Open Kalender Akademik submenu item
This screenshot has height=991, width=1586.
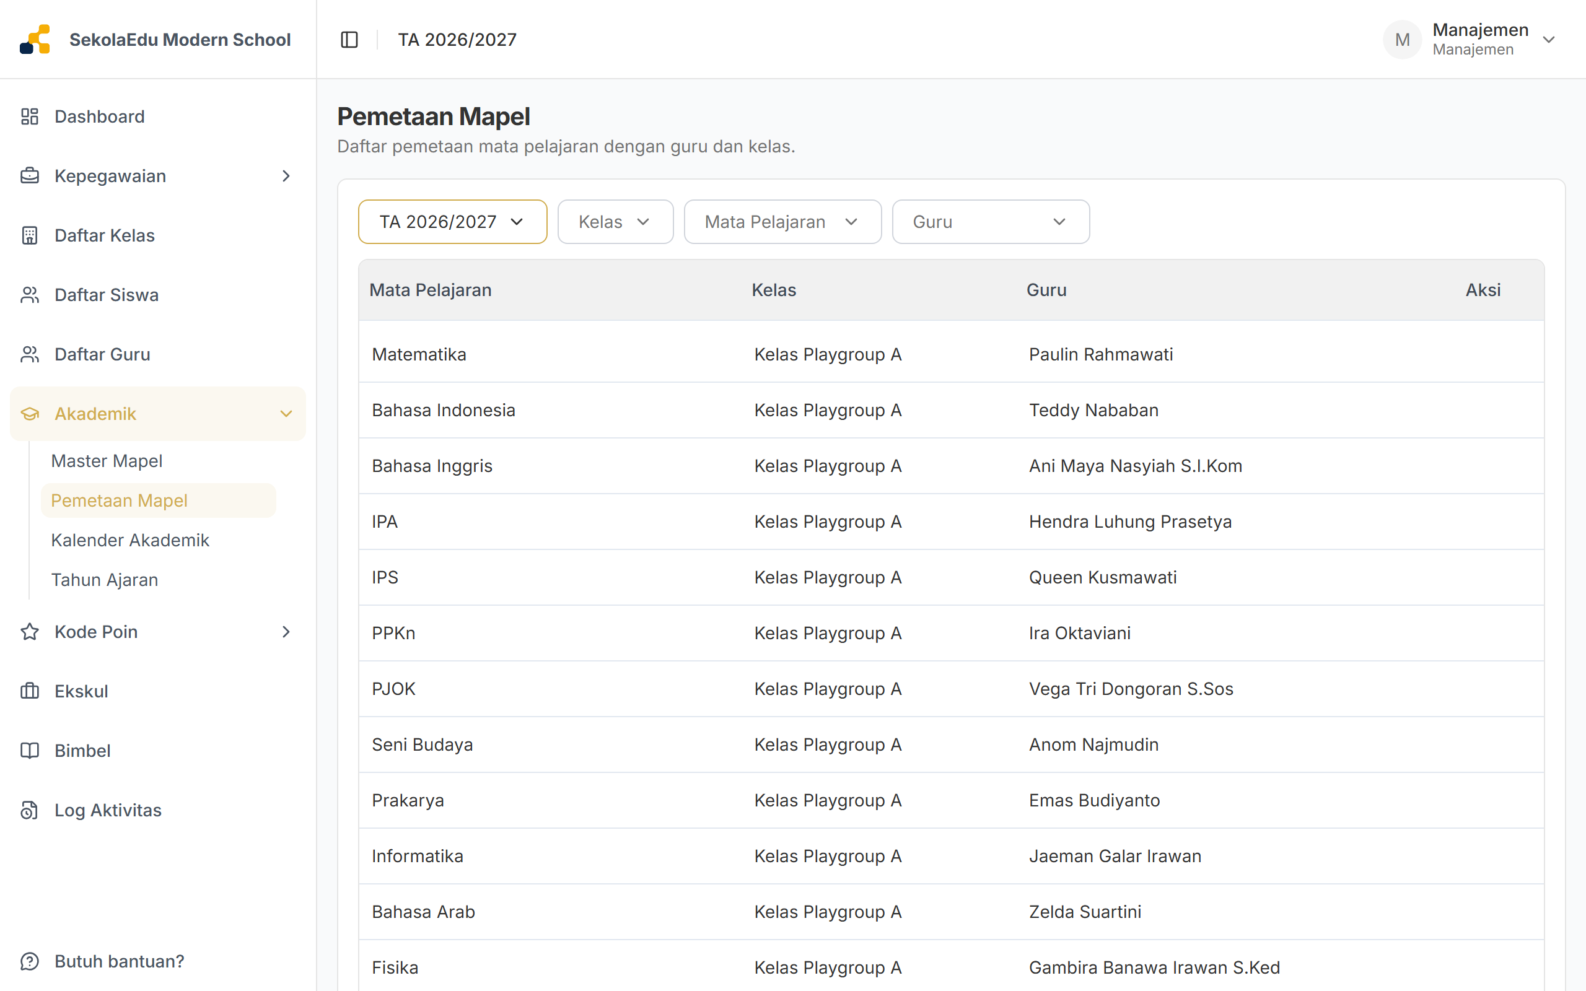(x=129, y=540)
